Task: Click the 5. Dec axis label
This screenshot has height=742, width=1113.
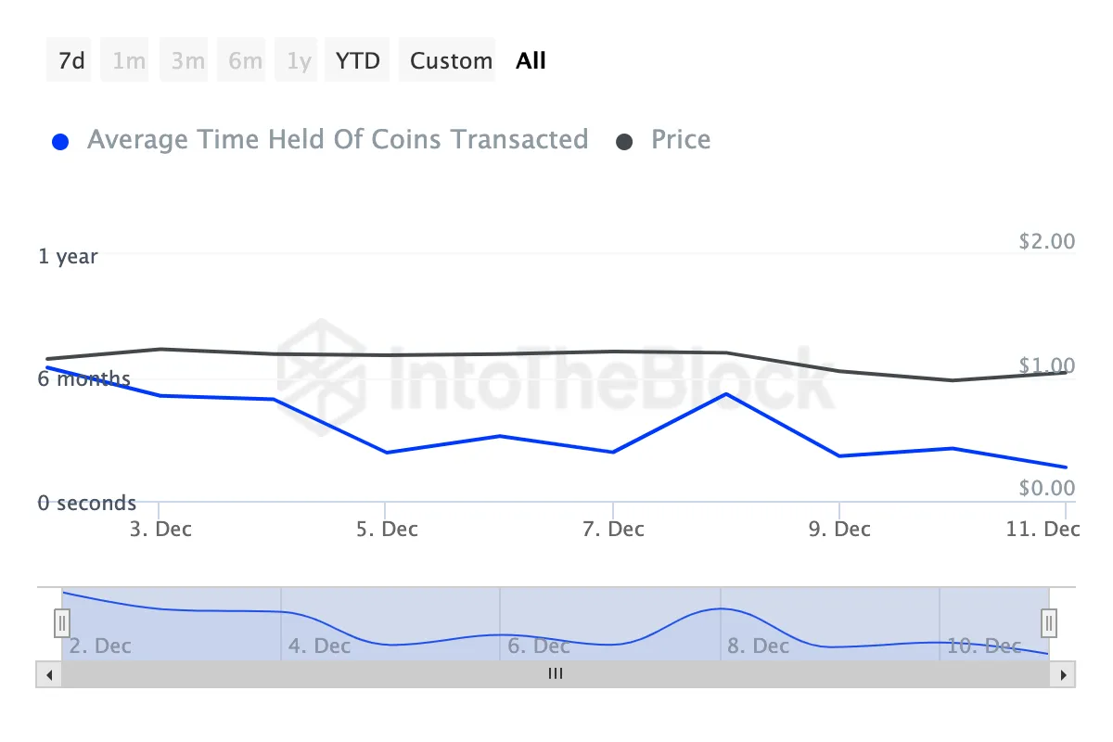Action: [x=388, y=529]
